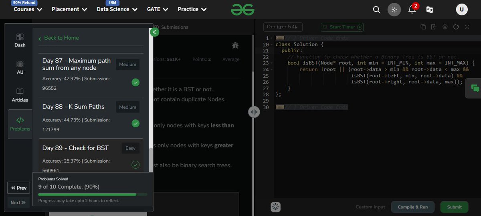481x216 pixels.
Task: Click the problems solved progress bar
Action: tap(93, 194)
